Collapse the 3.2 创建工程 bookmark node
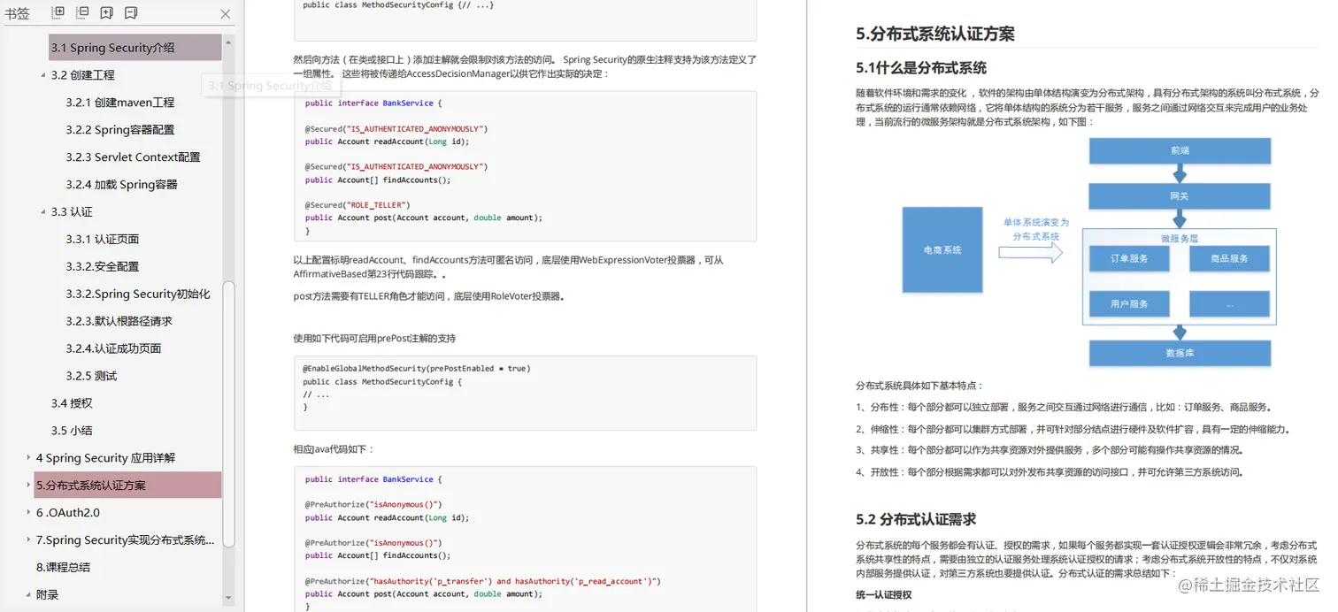 [x=43, y=75]
